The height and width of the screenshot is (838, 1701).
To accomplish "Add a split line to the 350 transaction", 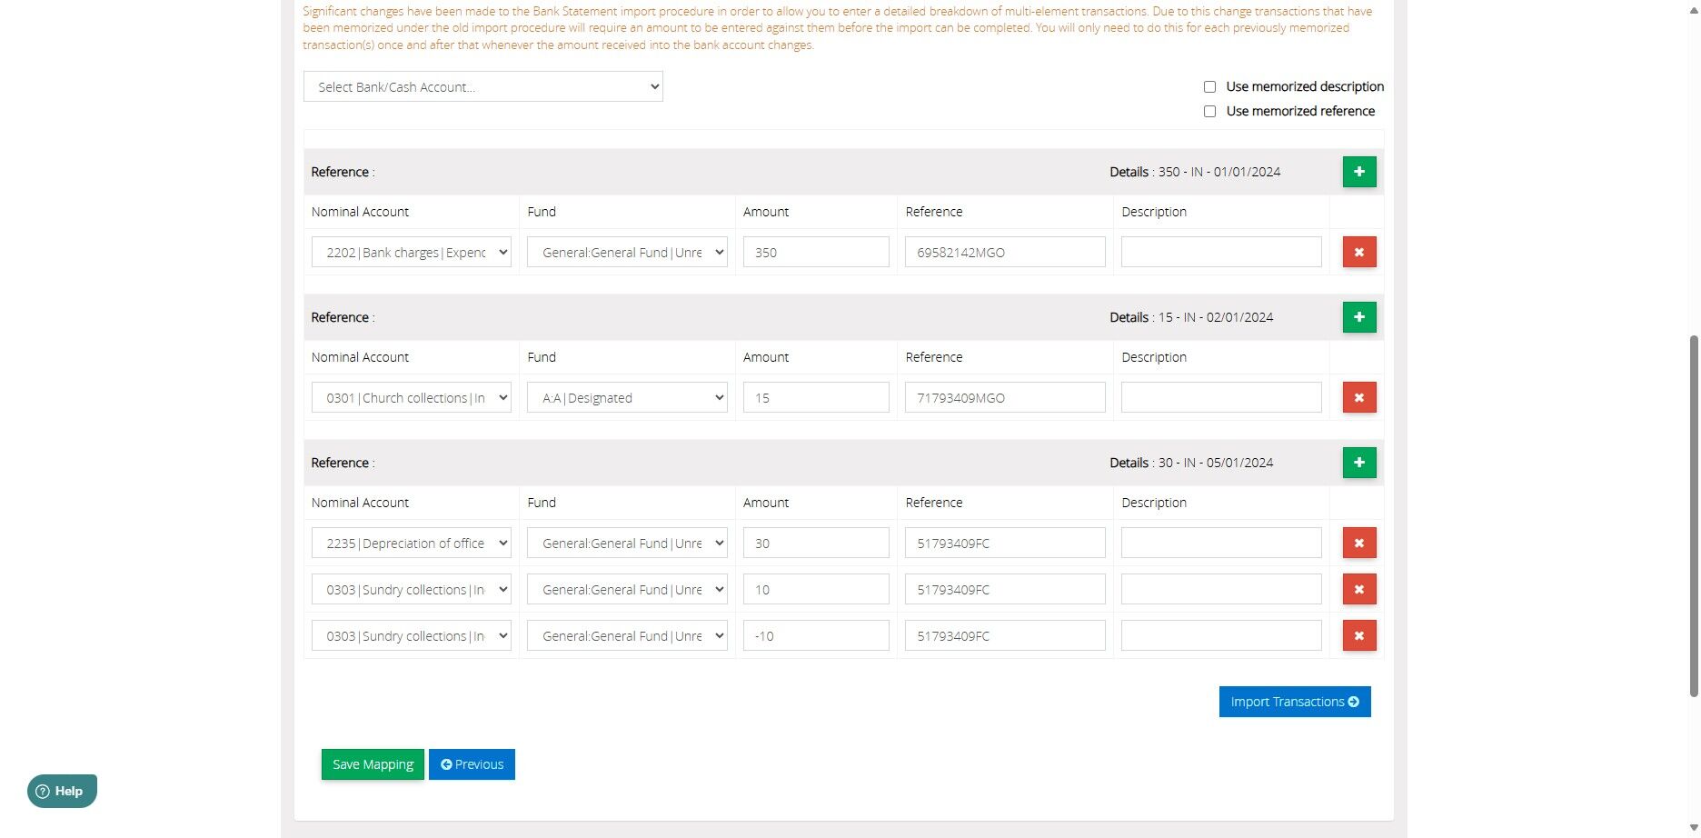I will tap(1358, 172).
